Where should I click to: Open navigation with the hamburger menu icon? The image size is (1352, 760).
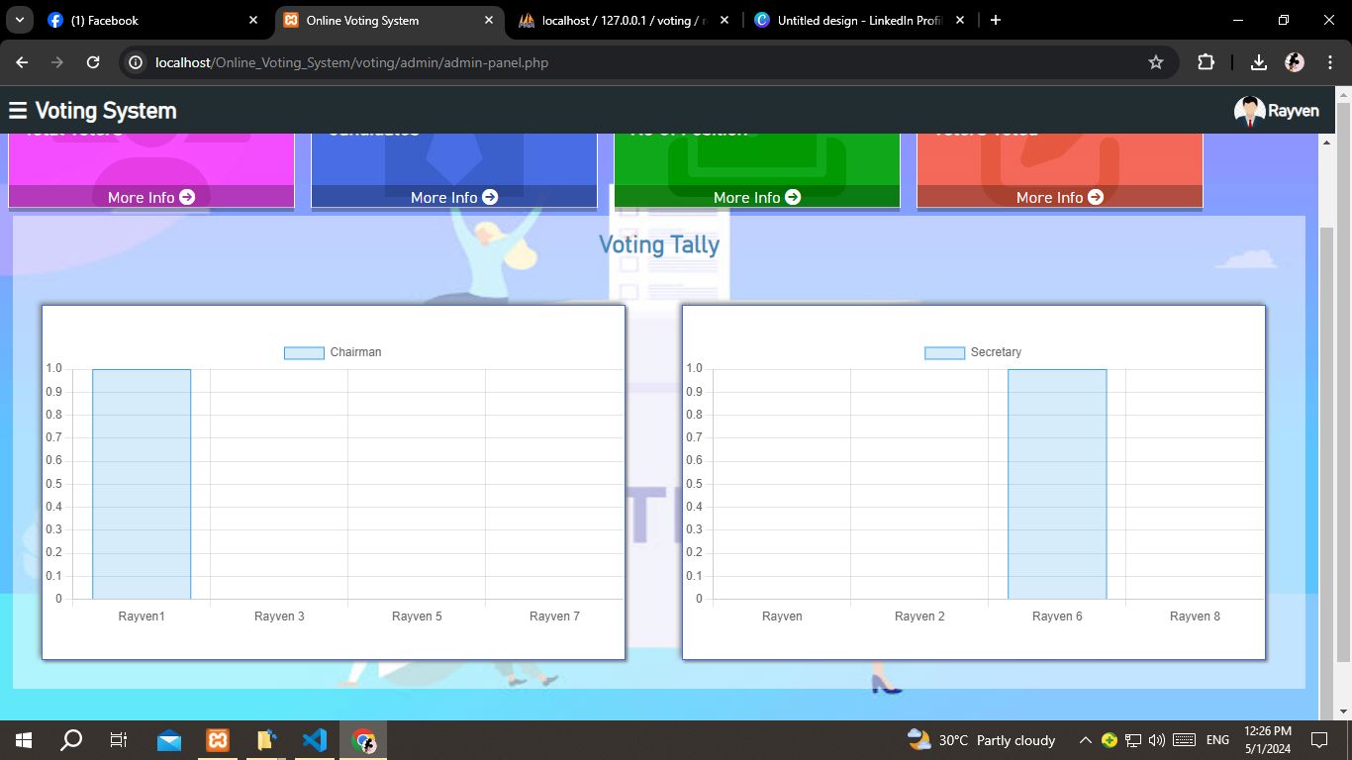point(18,110)
